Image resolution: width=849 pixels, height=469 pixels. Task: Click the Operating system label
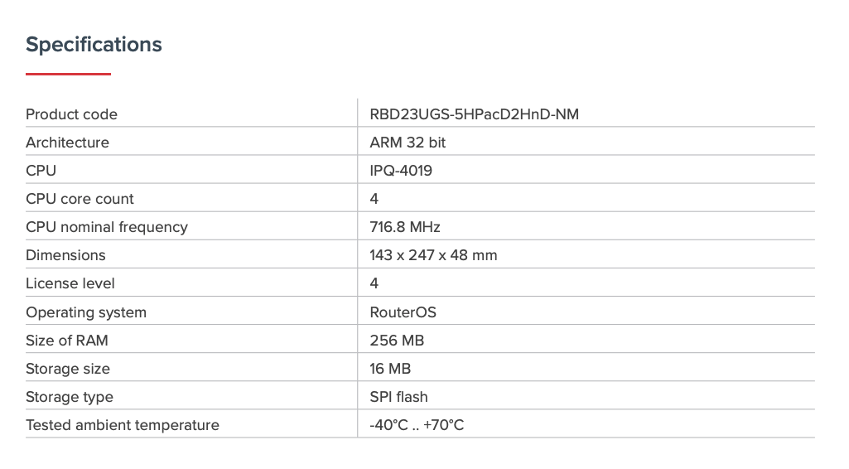pyautogui.click(x=86, y=312)
